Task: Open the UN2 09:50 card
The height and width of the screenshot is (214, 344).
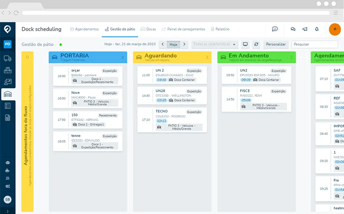Action: (256, 75)
